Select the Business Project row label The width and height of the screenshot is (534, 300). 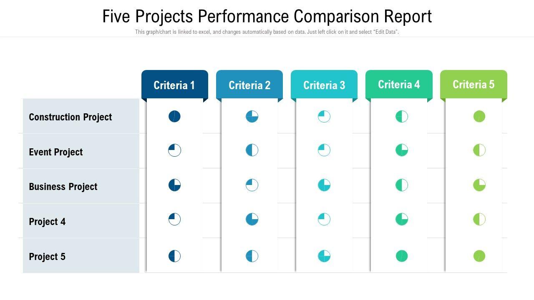coord(63,187)
